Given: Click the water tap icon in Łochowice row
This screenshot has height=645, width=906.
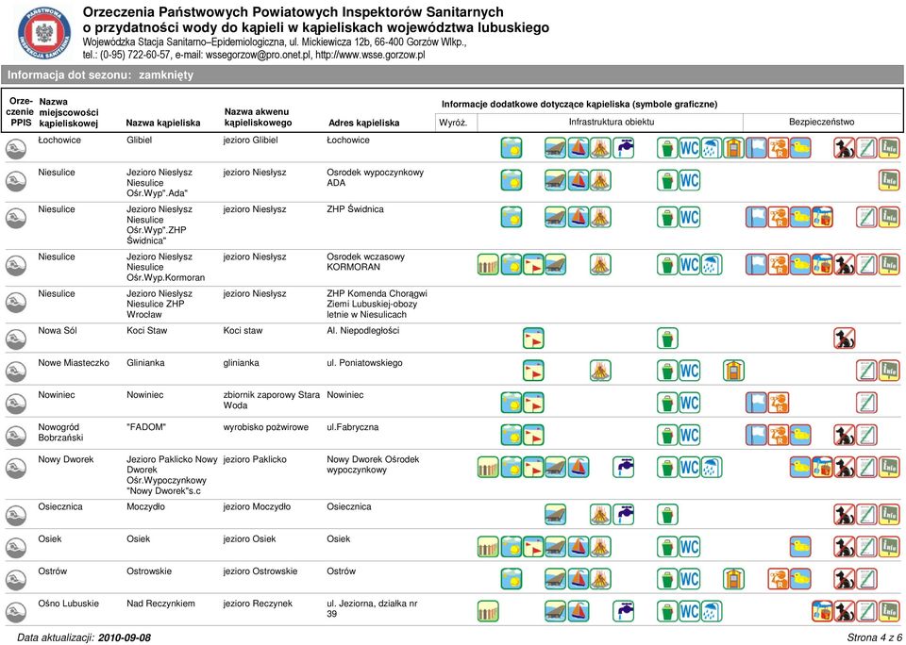Looking at the screenshot, I should 623,148.
